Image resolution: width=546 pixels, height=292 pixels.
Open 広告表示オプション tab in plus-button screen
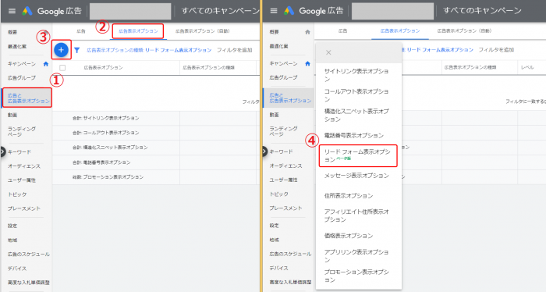(138, 31)
